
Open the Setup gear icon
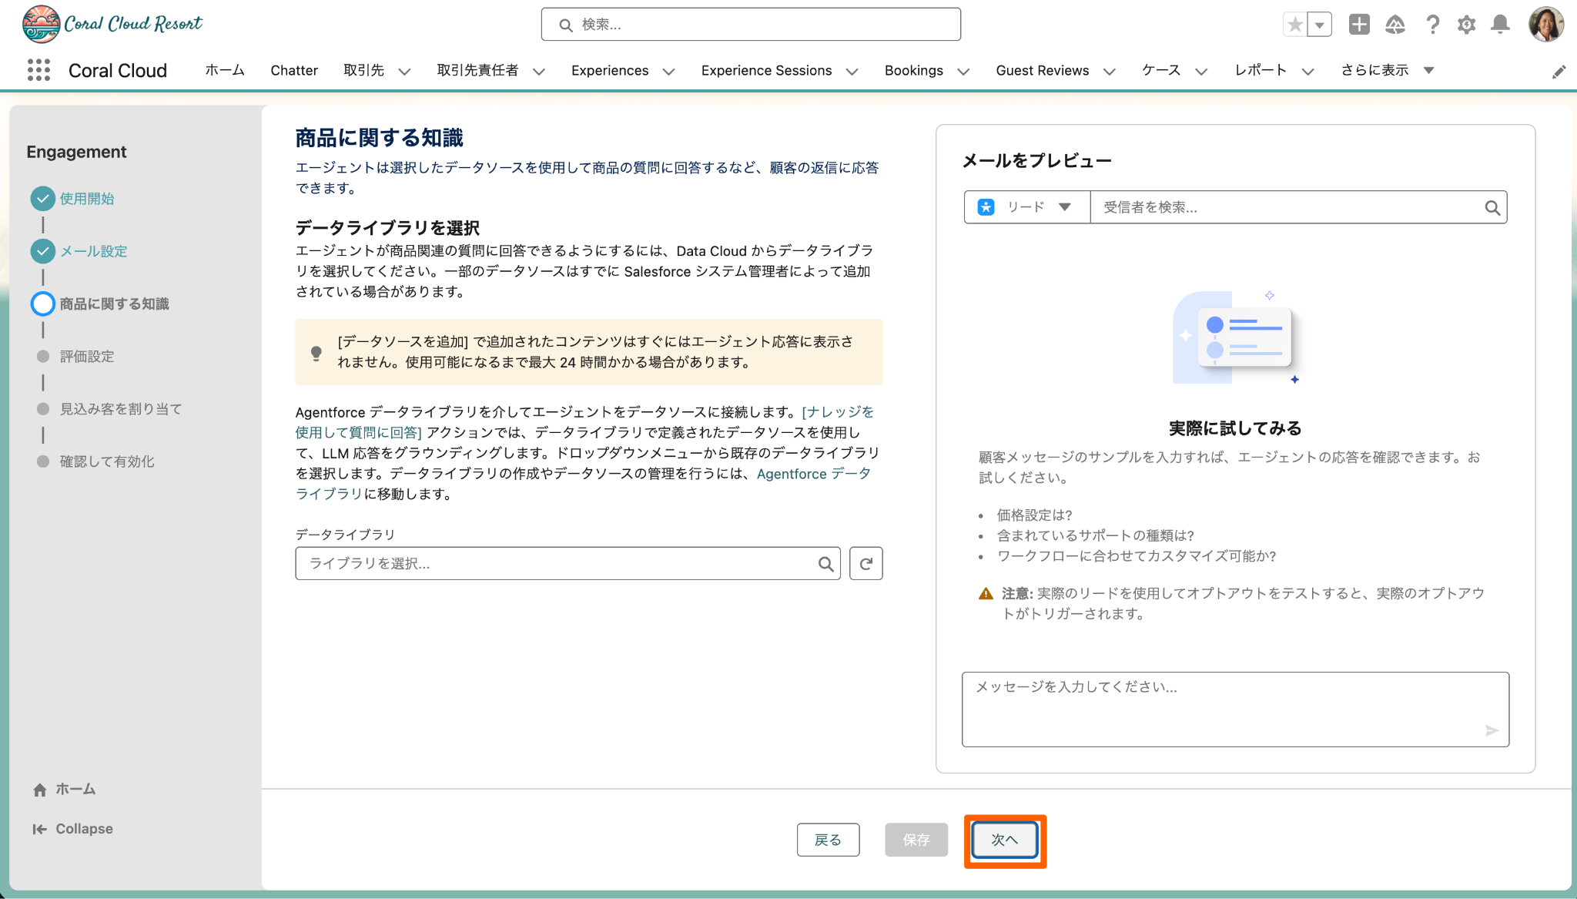point(1466,25)
